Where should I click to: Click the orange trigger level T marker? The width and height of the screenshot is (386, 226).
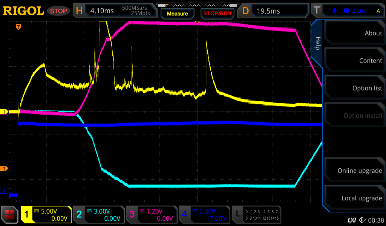click(4, 168)
